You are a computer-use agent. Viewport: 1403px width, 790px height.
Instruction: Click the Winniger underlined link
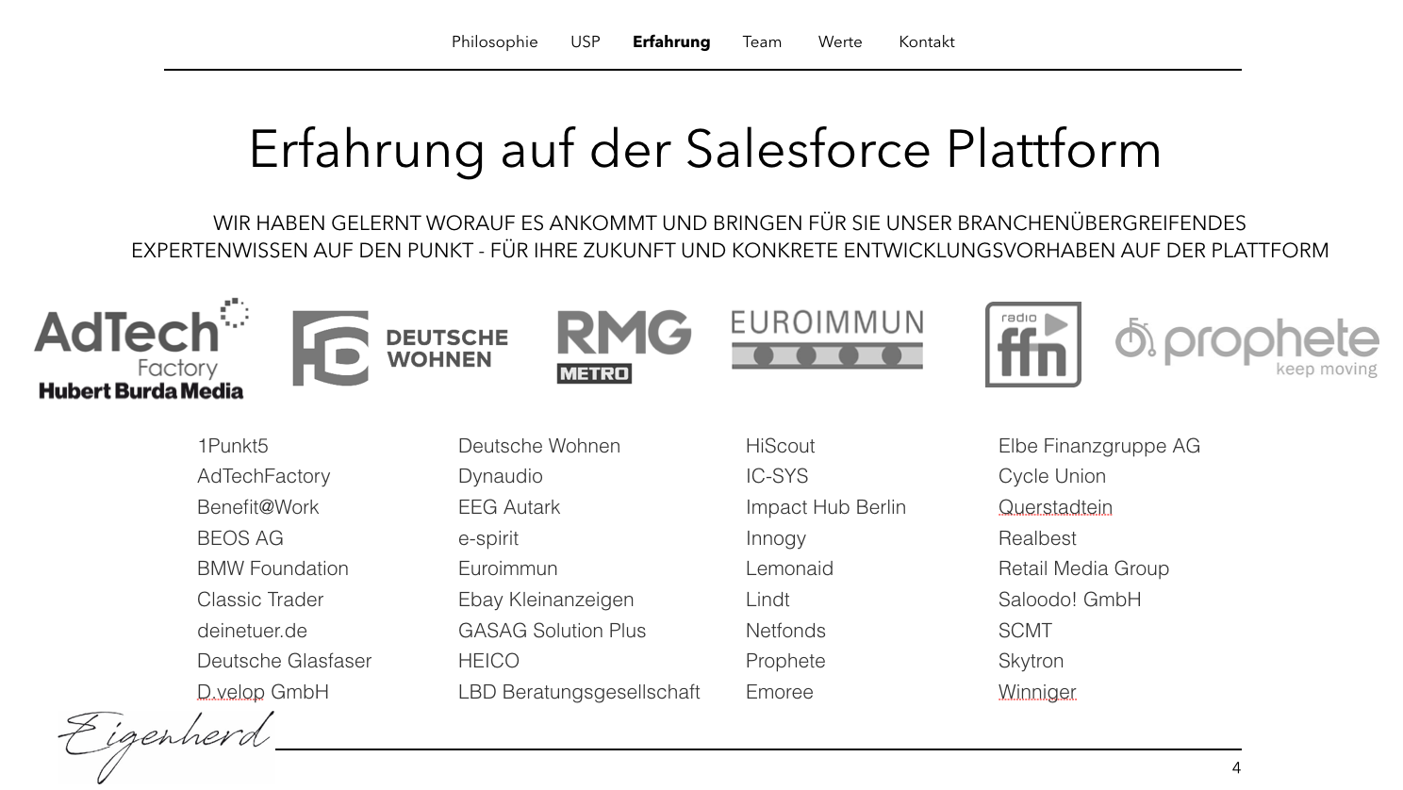[1036, 692]
